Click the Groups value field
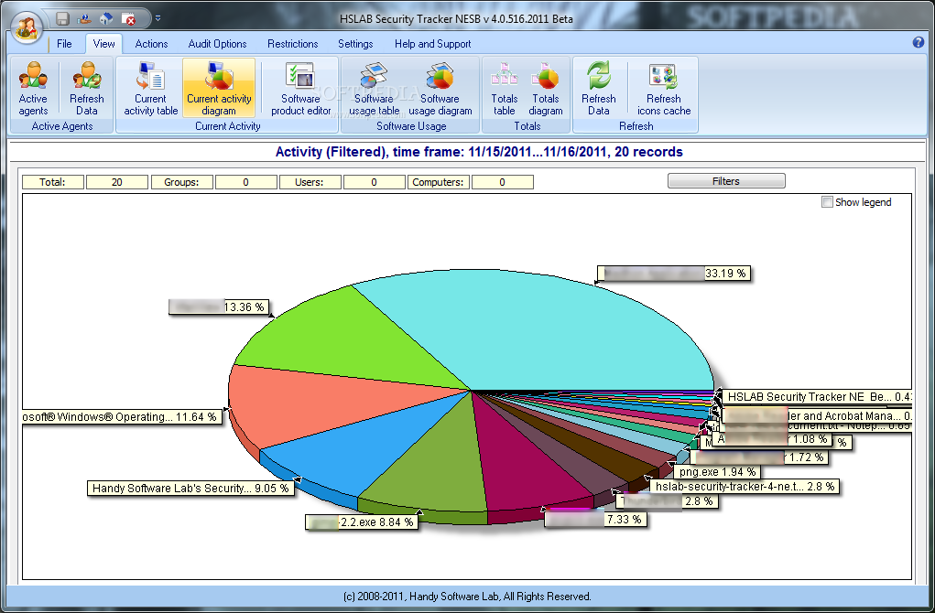This screenshot has width=935, height=613. click(245, 182)
